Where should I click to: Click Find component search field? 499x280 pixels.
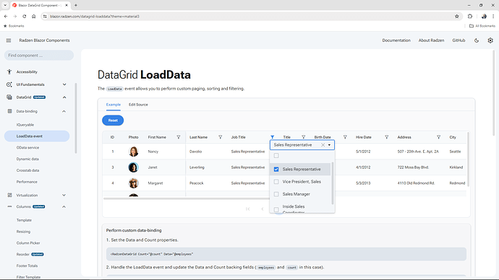[39, 56]
